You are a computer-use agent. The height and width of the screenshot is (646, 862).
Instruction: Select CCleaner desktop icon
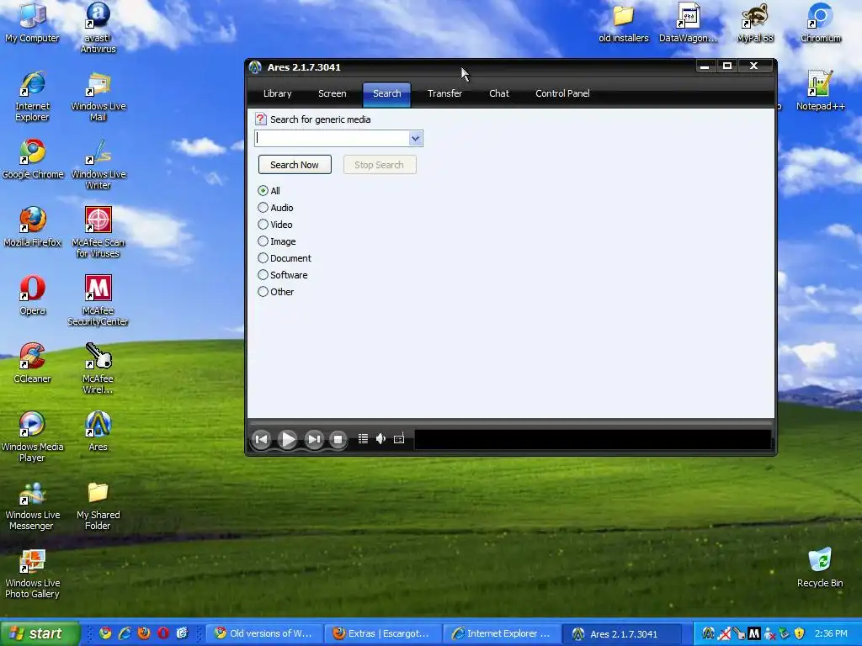(x=32, y=363)
